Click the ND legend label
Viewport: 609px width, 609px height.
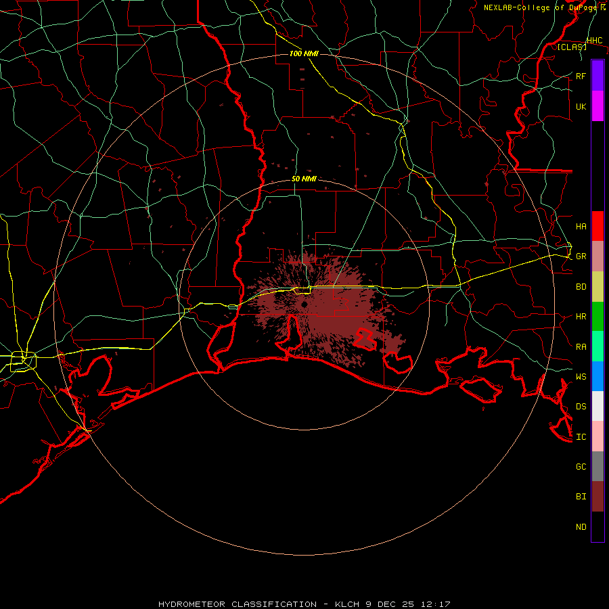[581, 527]
